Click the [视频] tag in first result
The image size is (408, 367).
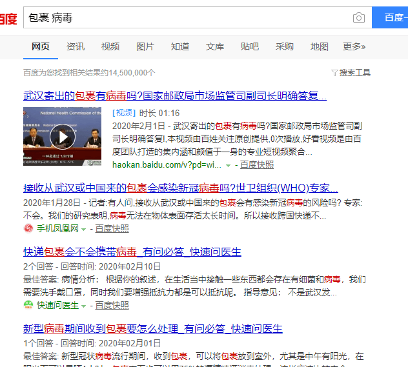124,113
